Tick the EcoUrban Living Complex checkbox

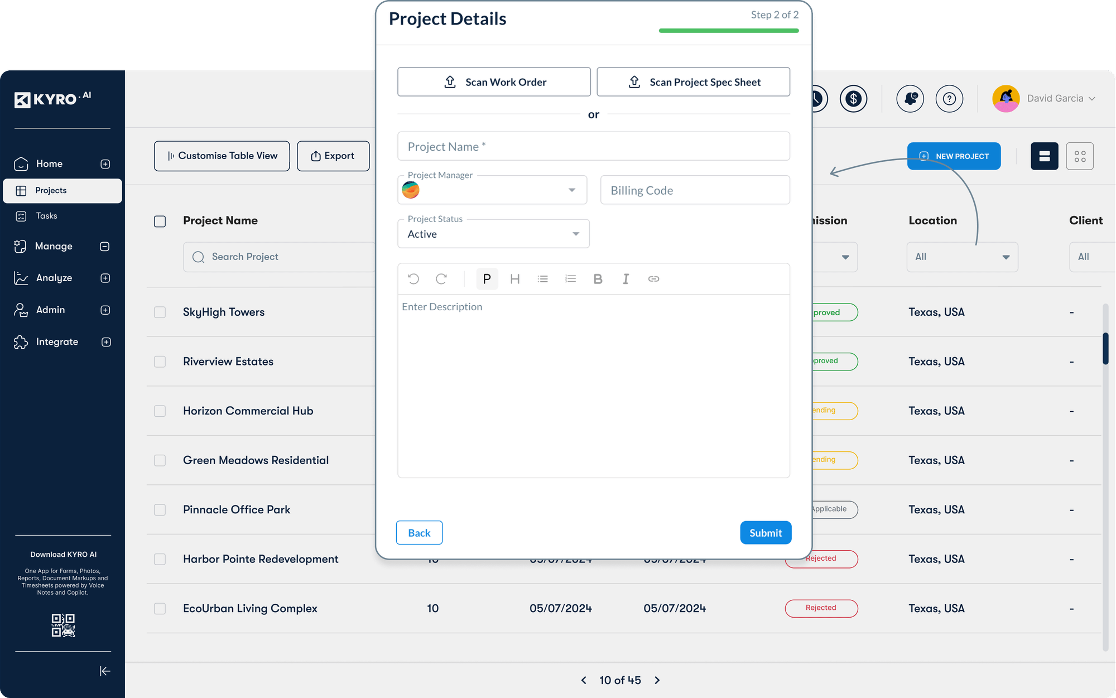tap(160, 609)
